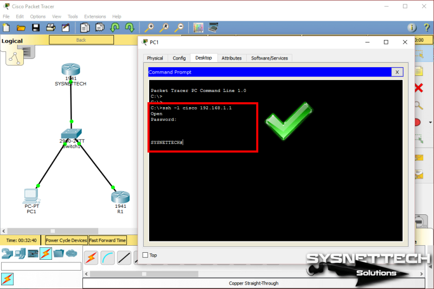Open the Extensions menu
Image resolution: width=434 pixels, height=289 pixels.
(x=95, y=16)
